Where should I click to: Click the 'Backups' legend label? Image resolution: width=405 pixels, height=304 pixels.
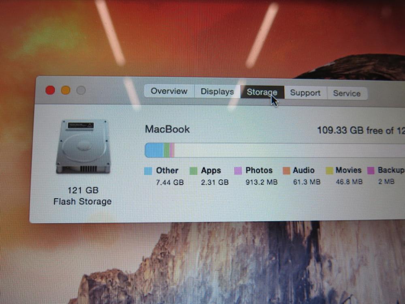391,170
